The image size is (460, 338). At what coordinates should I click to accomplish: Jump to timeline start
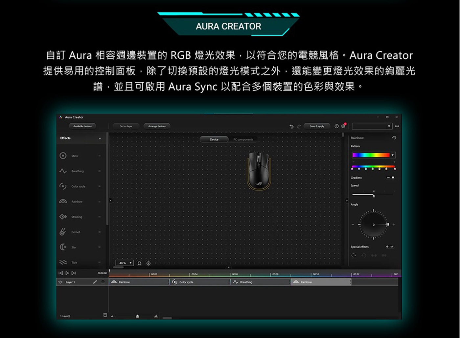click(60, 273)
